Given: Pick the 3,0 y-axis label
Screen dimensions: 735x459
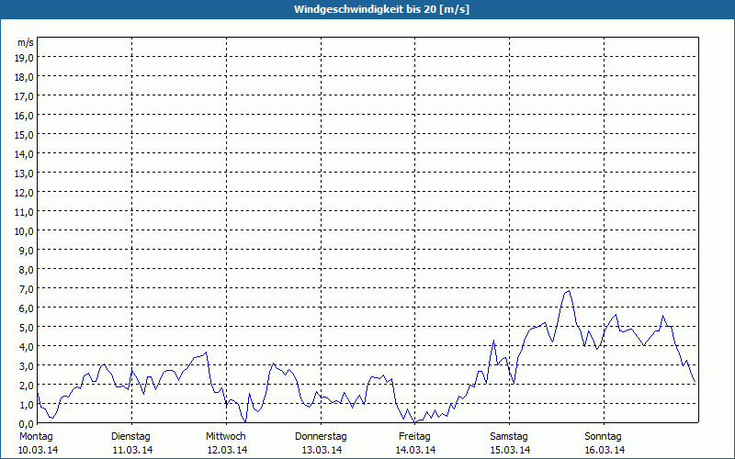Looking at the screenshot, I should pos(25,365).
